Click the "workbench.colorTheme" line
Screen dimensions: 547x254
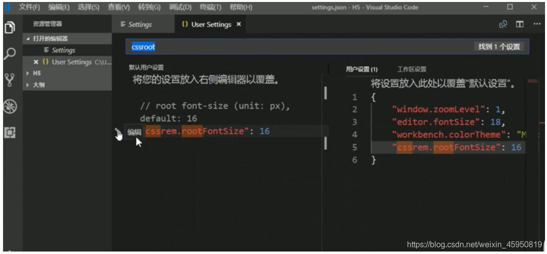tap(459, 135)
